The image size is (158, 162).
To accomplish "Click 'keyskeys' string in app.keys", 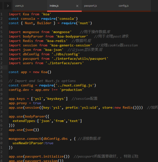I will (x=55, y=99).
